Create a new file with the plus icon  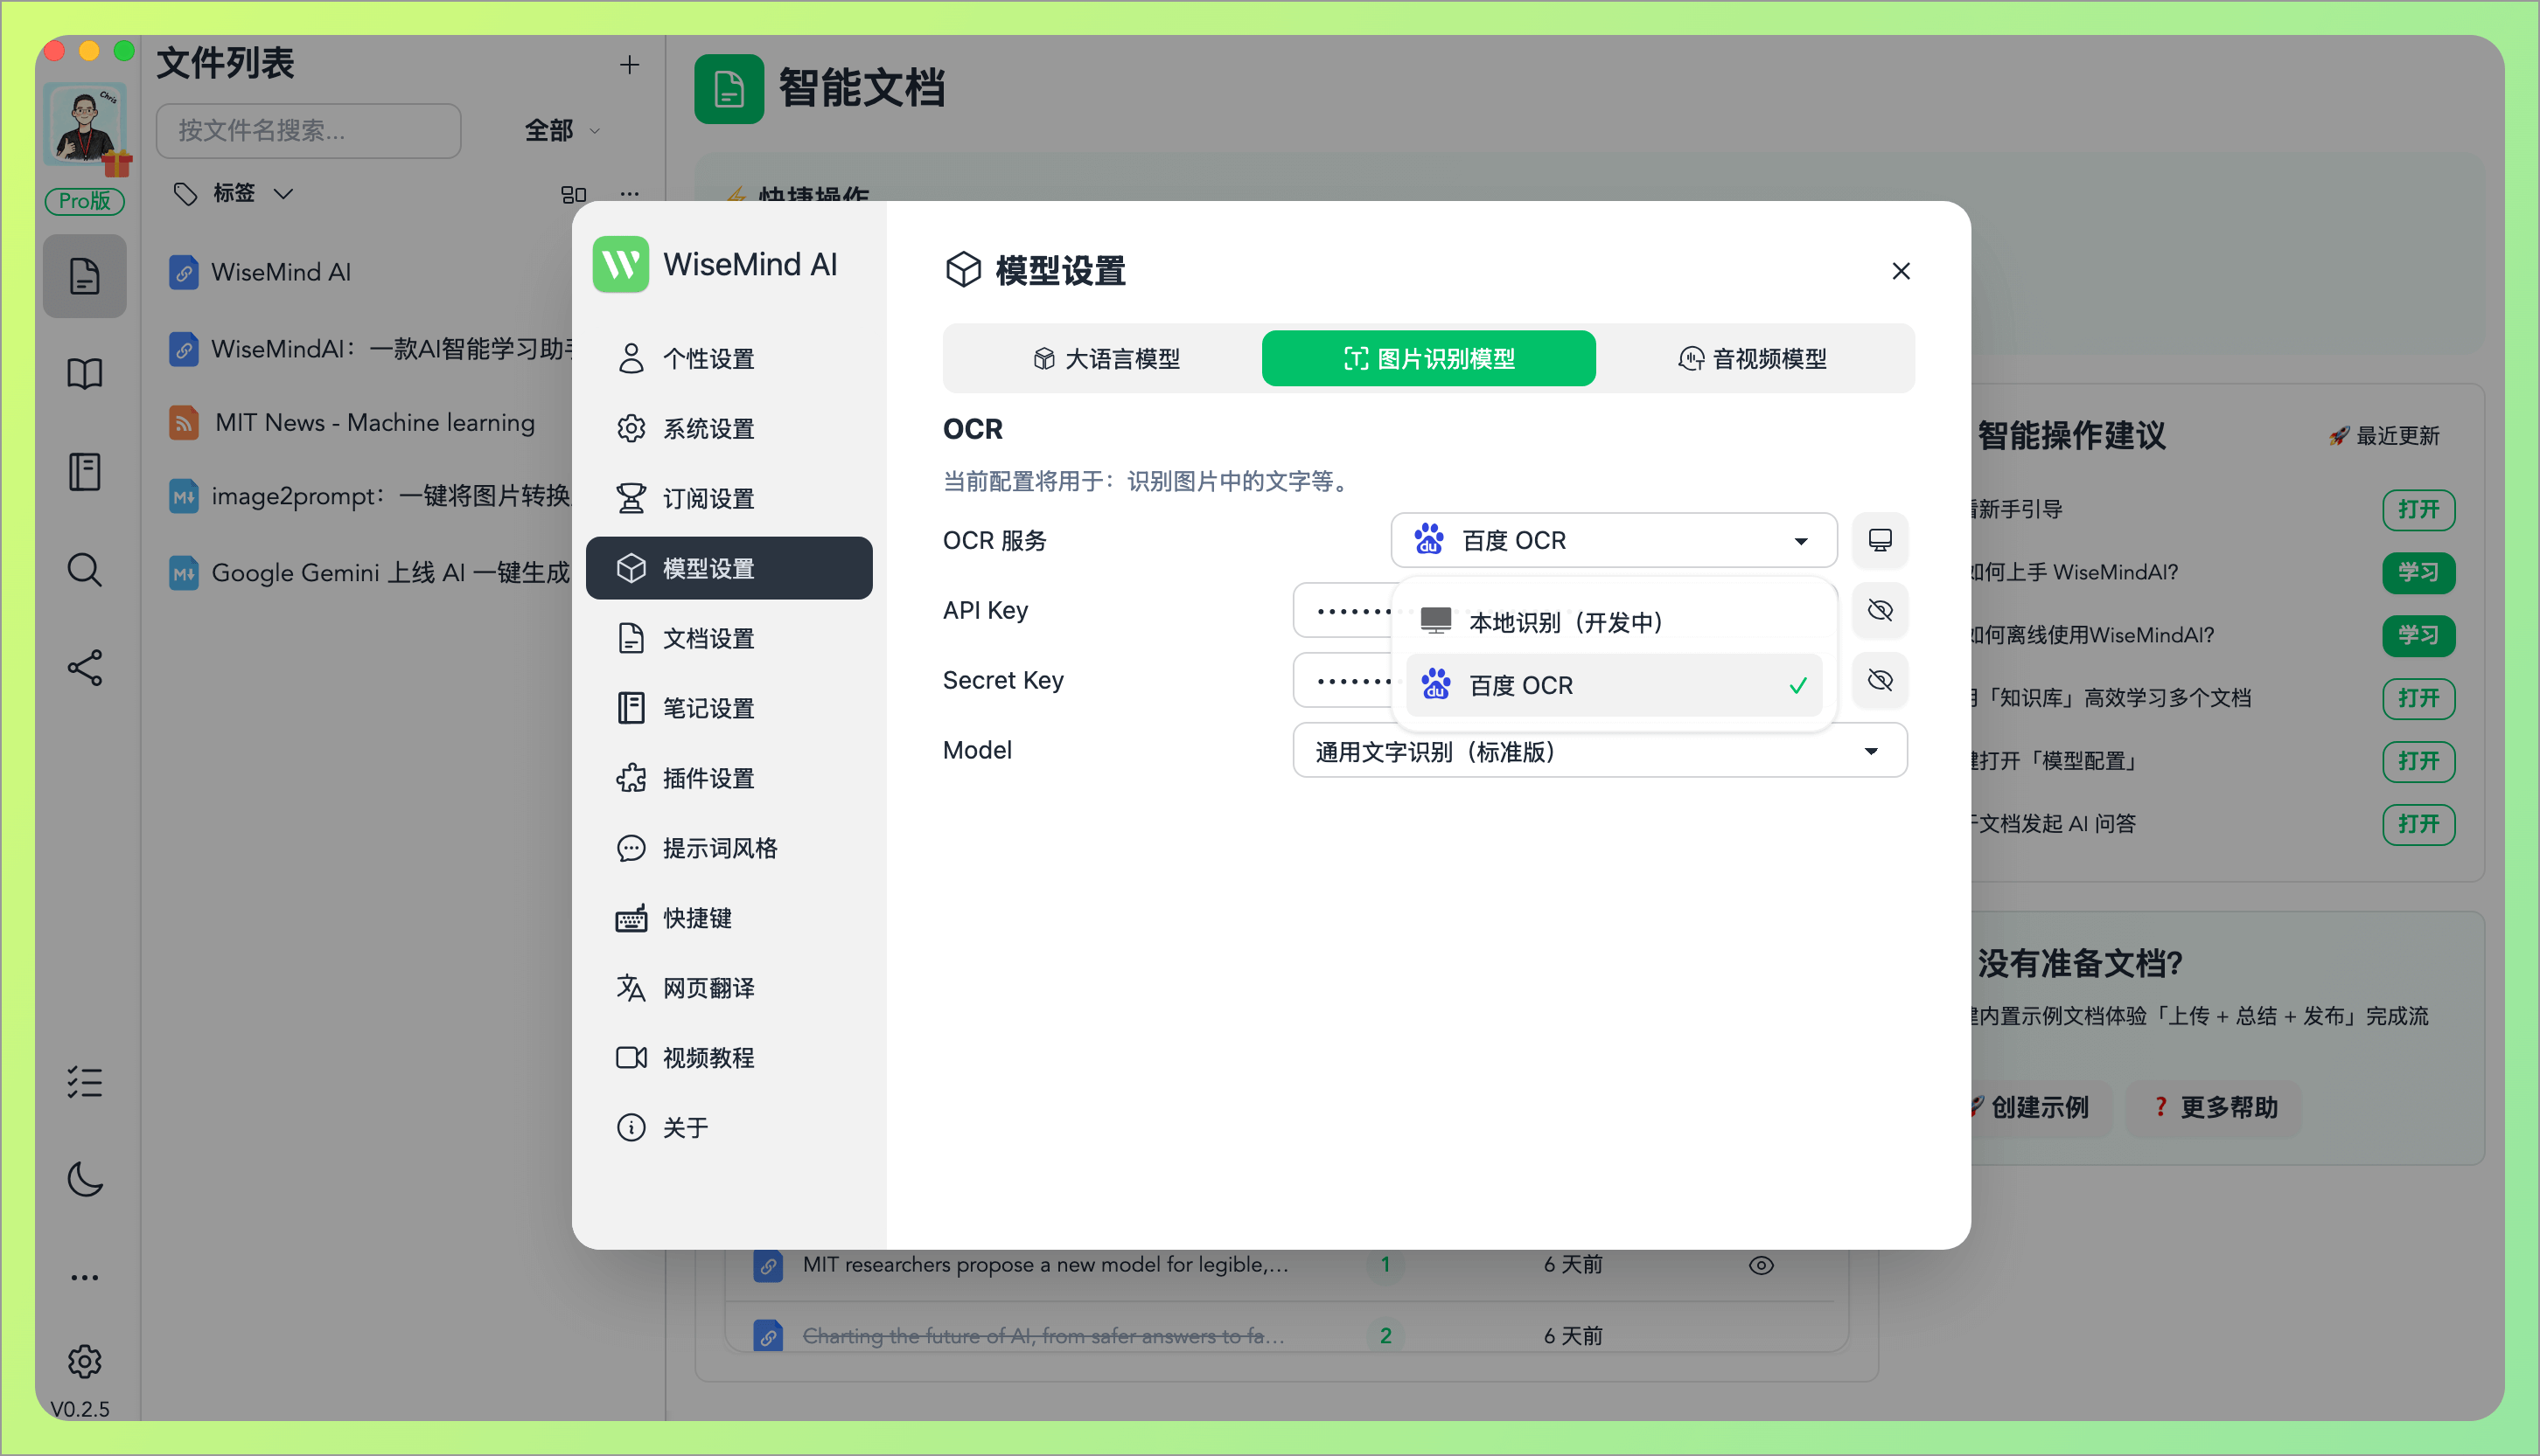tap(630, 64)
